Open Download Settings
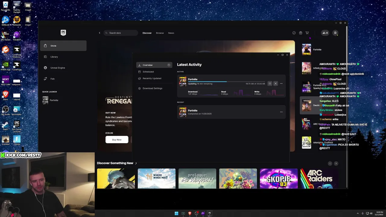Image resolution: width=386 pixels, height=217 pixels. tap(154, 88)
